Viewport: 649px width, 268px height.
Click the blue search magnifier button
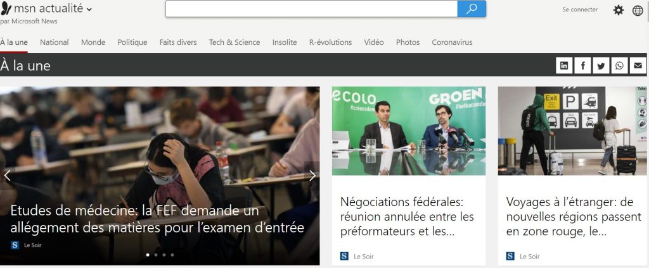pos(472,9)
